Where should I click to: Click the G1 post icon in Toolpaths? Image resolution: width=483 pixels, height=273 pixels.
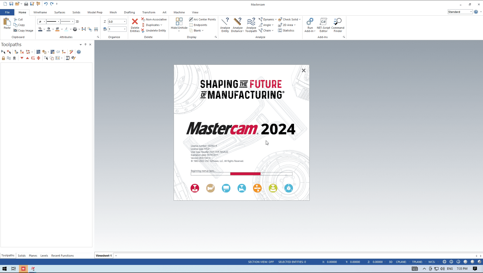58,52
